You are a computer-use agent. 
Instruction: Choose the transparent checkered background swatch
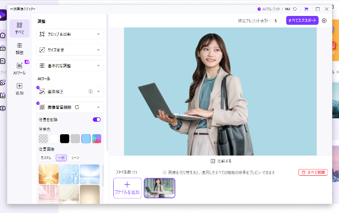coord(43,139)
